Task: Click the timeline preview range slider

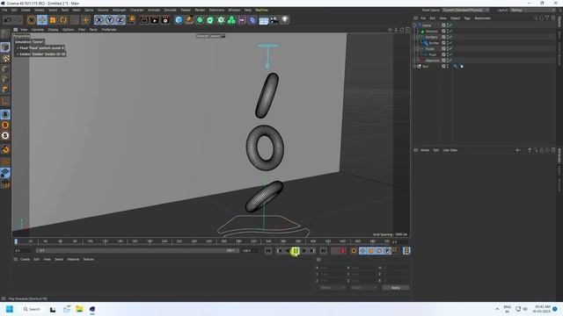Action: 137,251
